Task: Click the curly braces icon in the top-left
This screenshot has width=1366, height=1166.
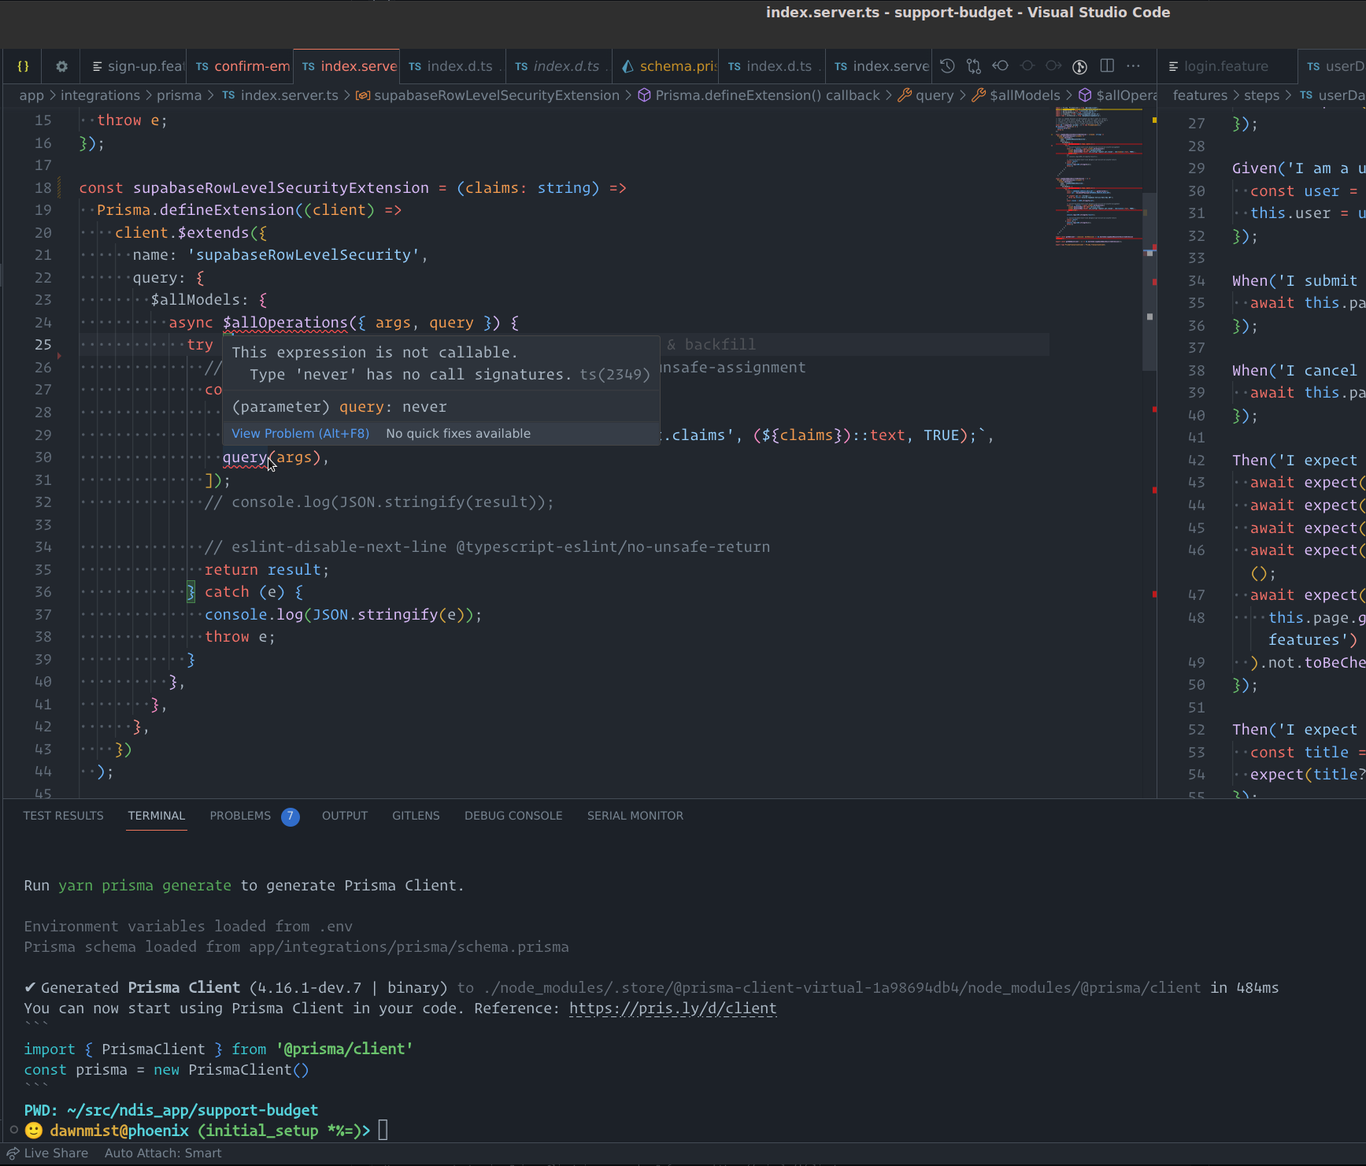Action: [x=22, y=66]
